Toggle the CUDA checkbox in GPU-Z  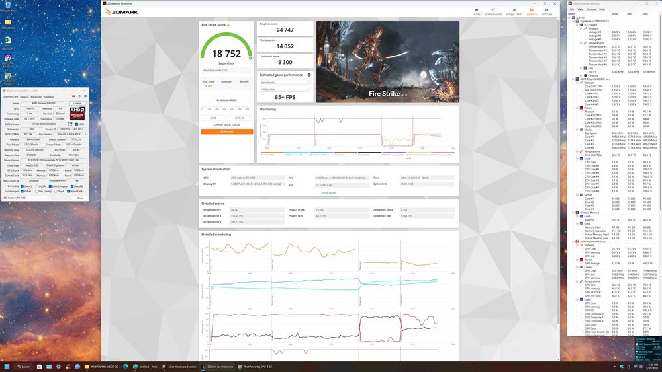click(x=37, y=186)
